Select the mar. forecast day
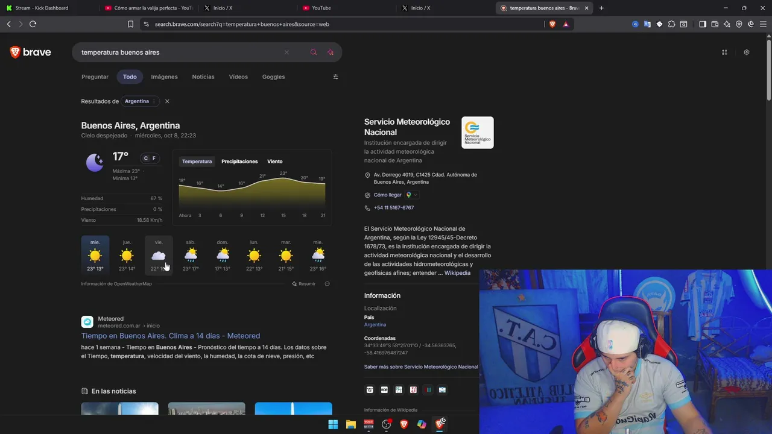Image resolution: width=772 pixels, height=434 pixels. 286,256
